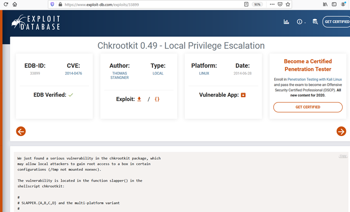
Task: Open the LINUX platform link
Action: (204, 74)
